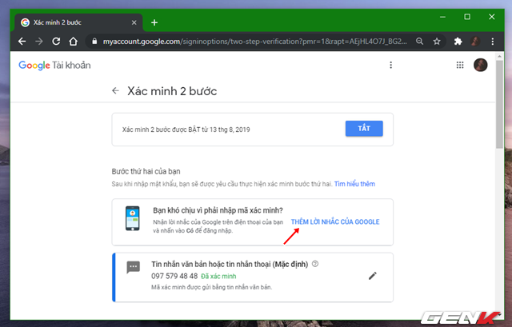Click the help question mark next to Mặc định
The image size is (512, 327).
(315, 264)
